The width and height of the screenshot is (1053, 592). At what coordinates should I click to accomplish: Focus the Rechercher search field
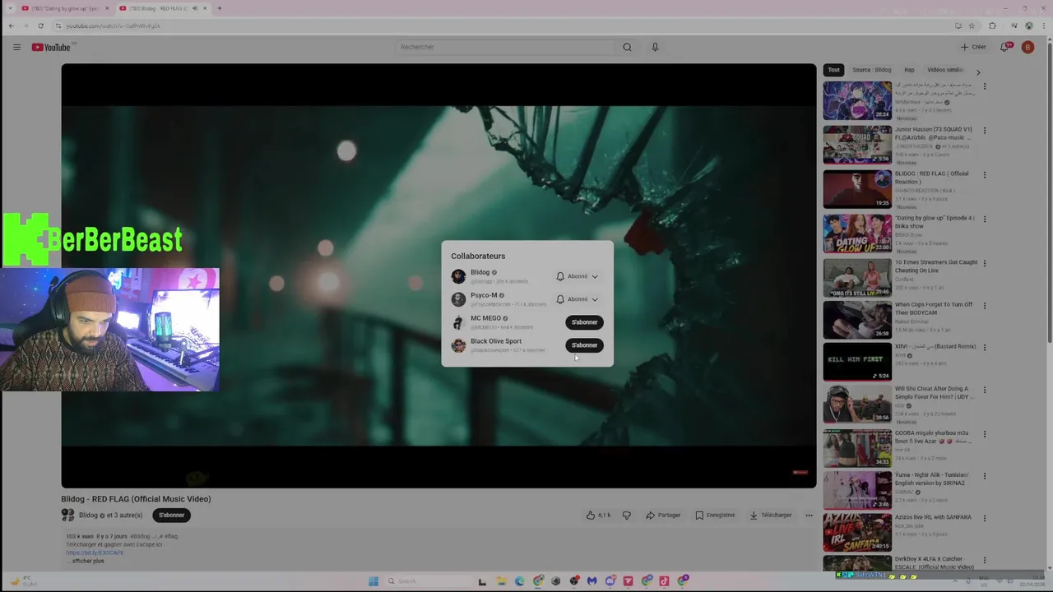pos(505,47)
